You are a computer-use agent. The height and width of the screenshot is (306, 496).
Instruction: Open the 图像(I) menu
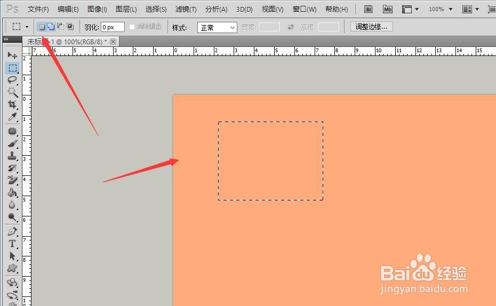[x=97, y=9]
